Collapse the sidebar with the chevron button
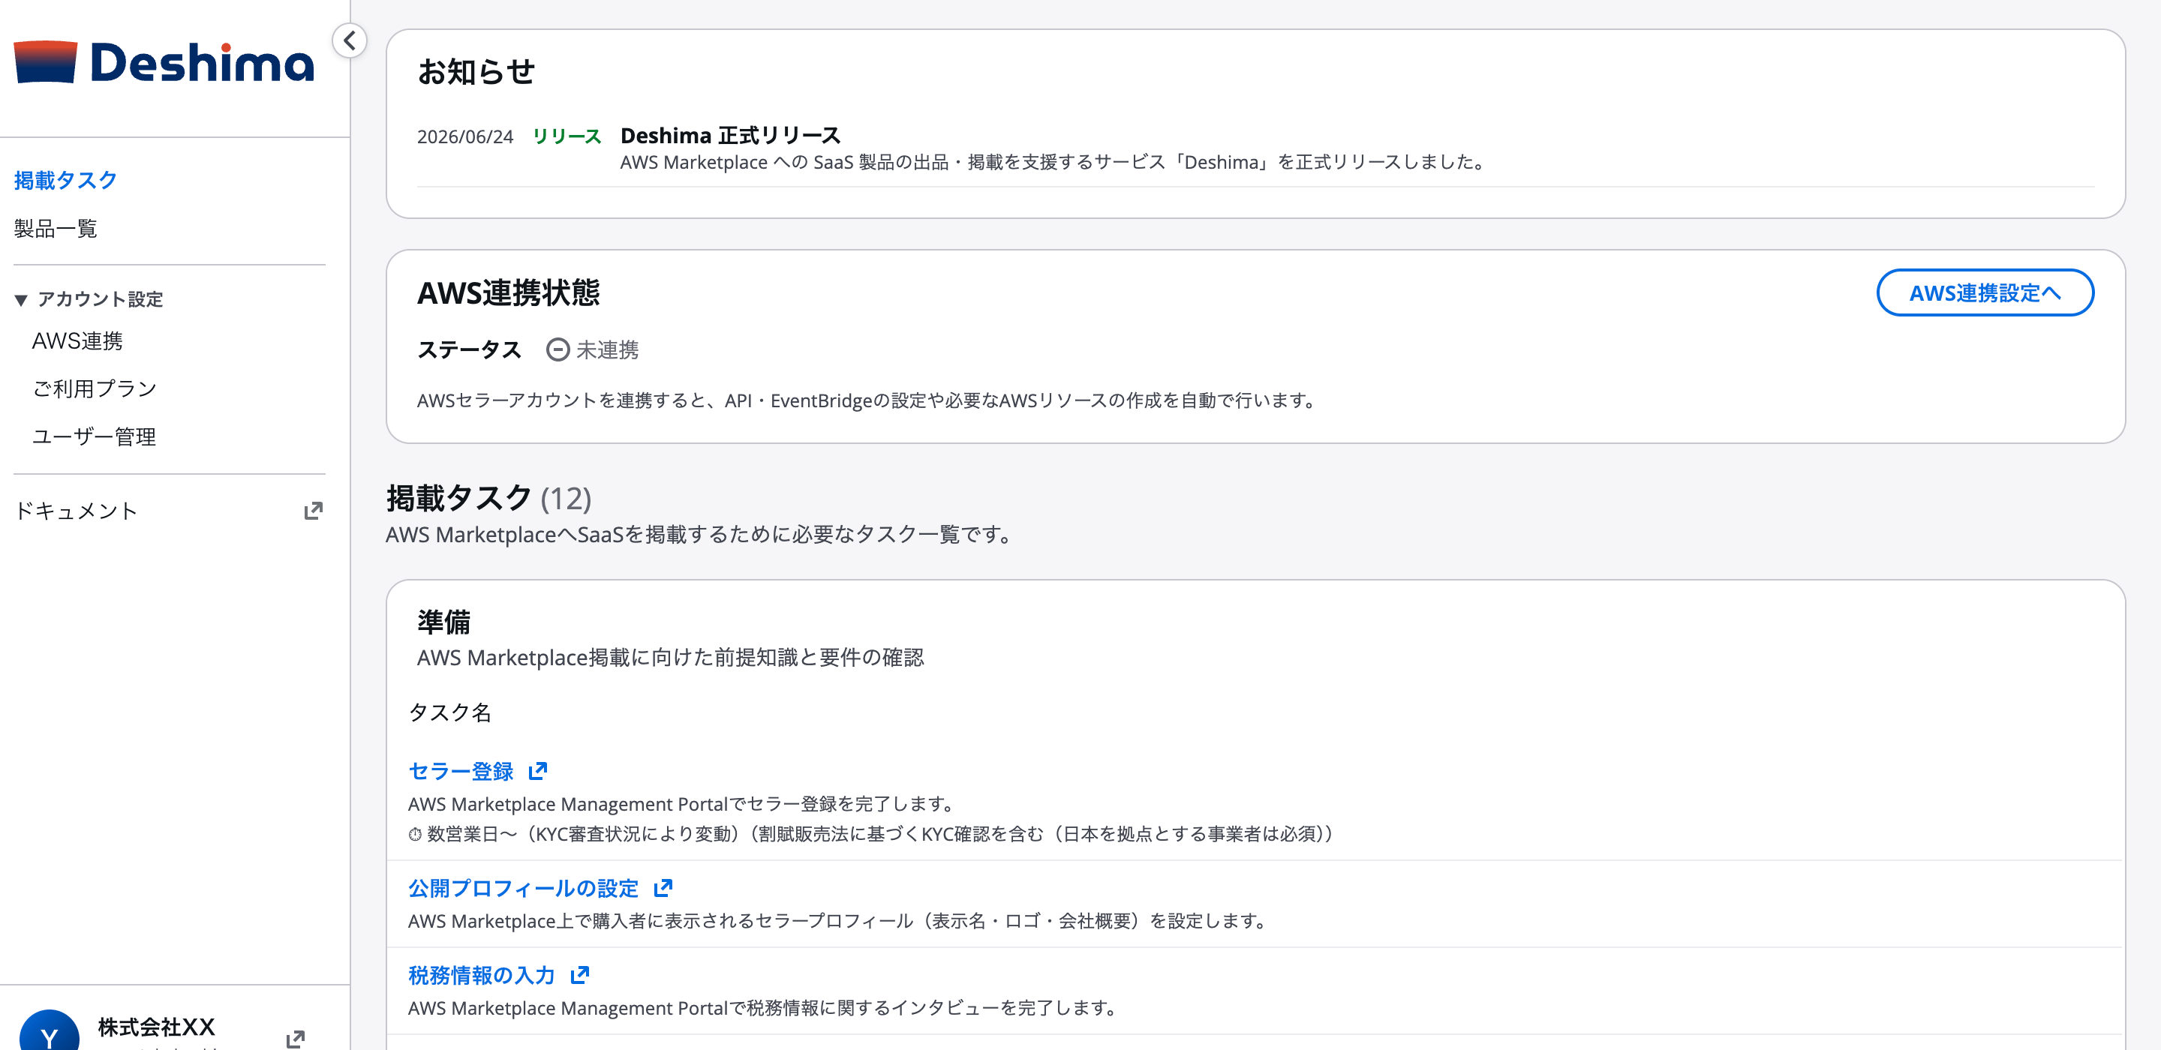Screen dimensions: 2161x1050 [x=349, y=40]
